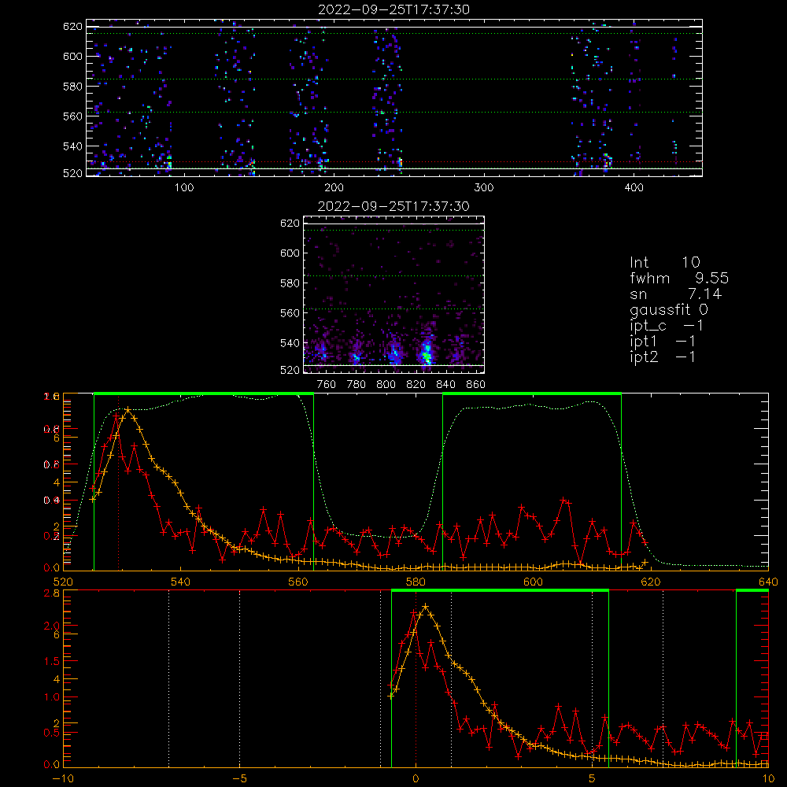Click y-axis label 2.8 on bottom plot
The height and width of the screenshot is (787, 787).
coord(51,593)
